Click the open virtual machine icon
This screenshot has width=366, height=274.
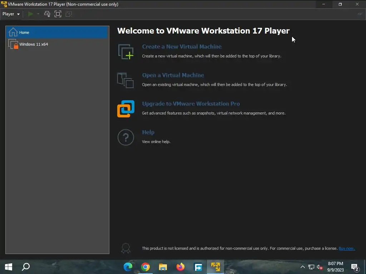[125, 80]
